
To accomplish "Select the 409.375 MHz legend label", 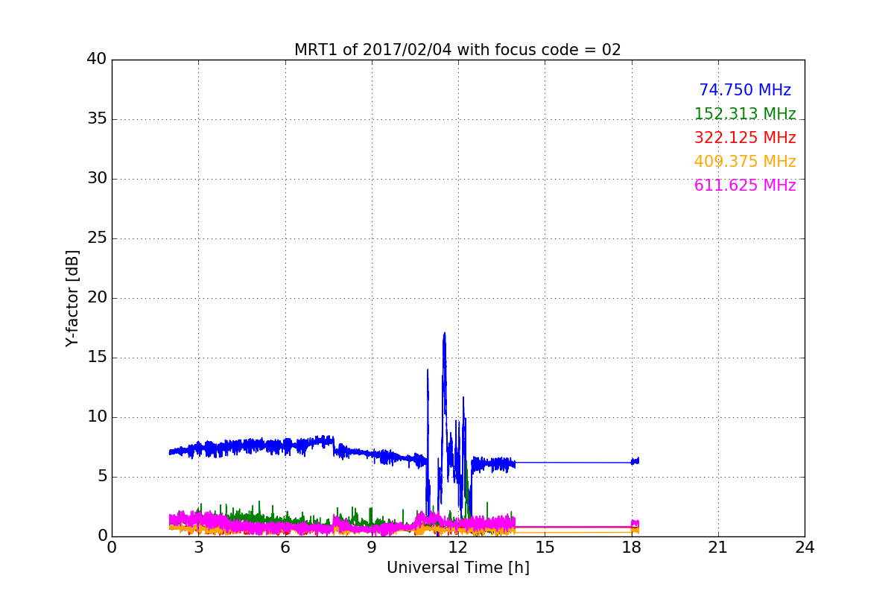I will click(x=745, y=162).
